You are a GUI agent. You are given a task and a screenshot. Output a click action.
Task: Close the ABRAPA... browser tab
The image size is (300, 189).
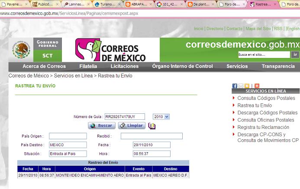pyautogui.click(x=151, y=4)
